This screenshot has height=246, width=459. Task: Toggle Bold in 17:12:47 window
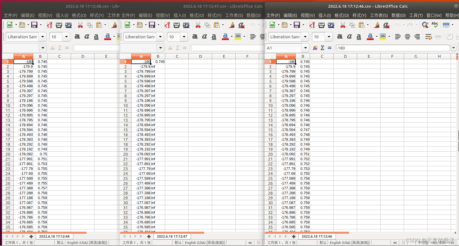[195, 37]
